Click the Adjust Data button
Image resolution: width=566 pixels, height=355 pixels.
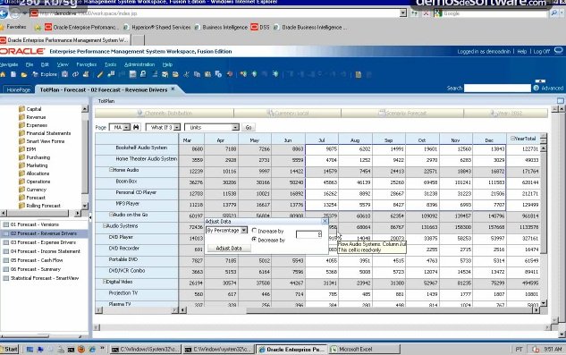pos(229,248)
